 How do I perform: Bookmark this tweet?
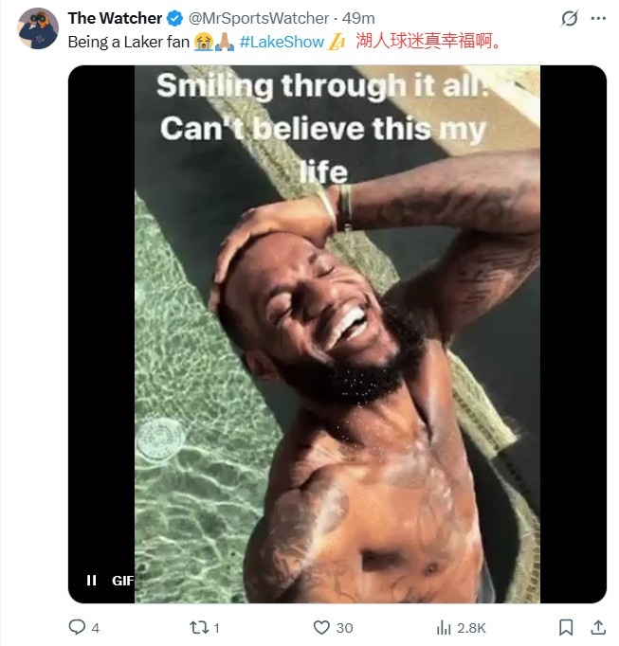[x=566, y=627]
